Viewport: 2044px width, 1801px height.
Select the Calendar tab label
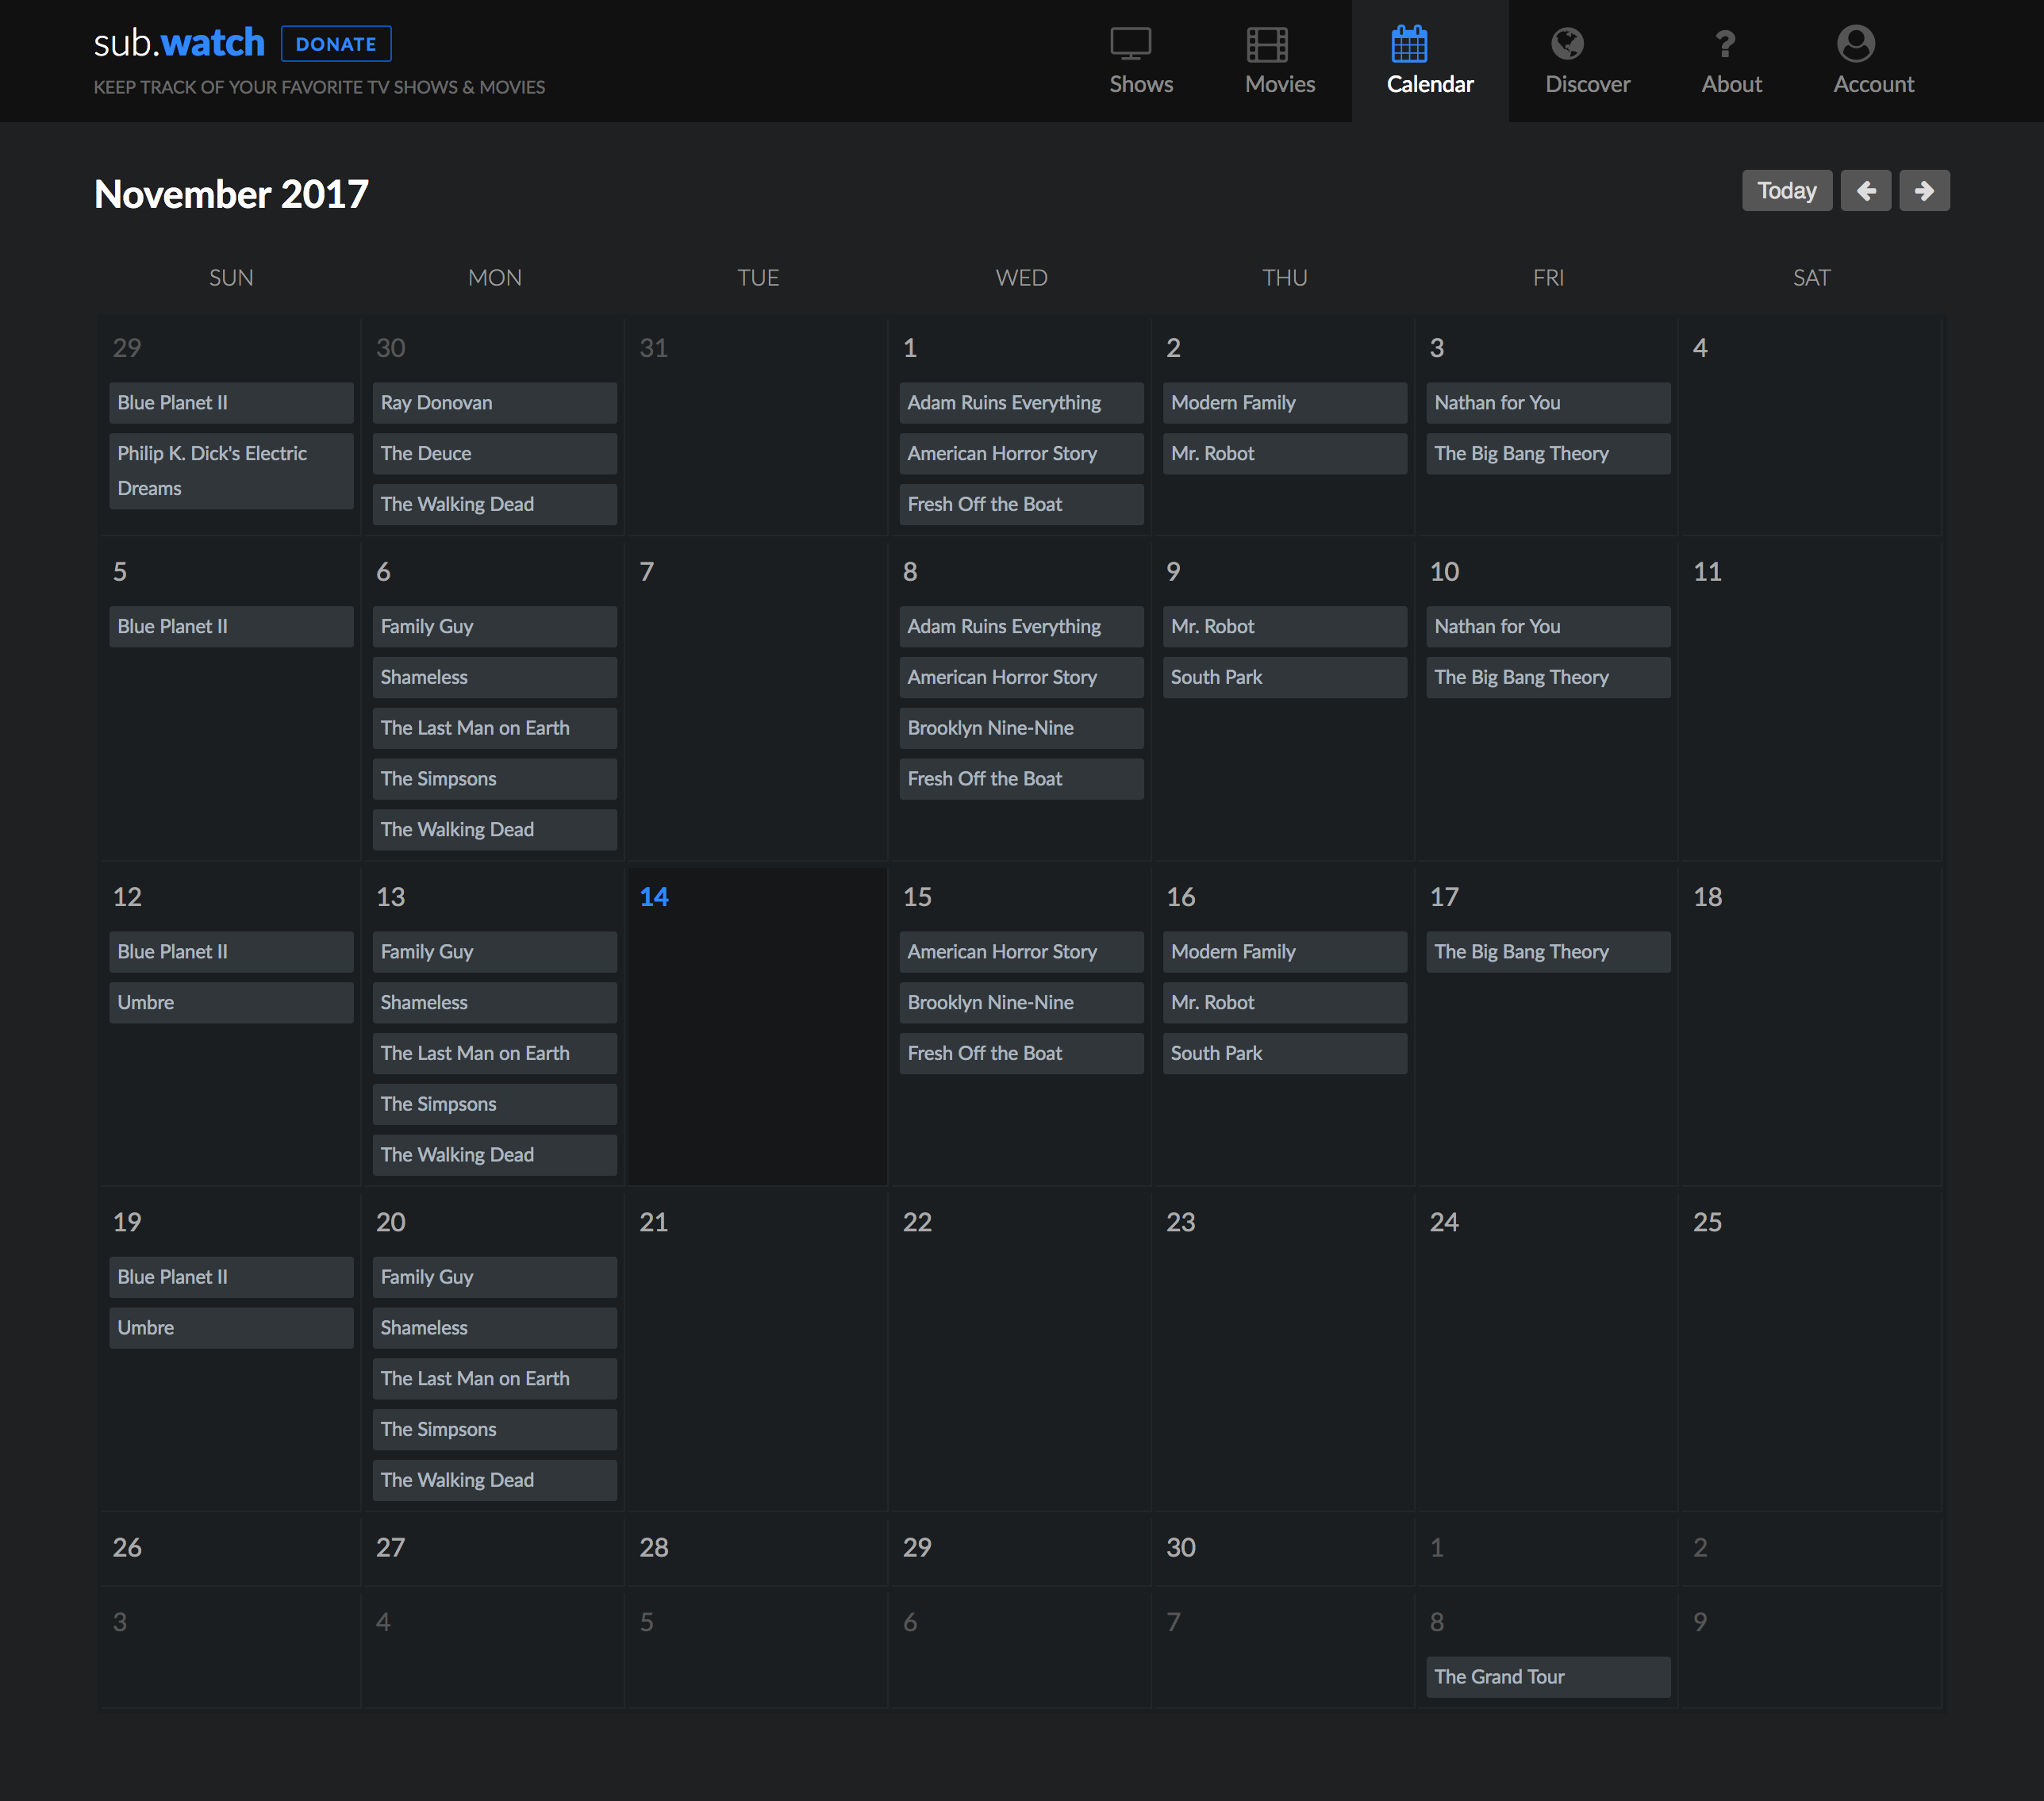pos(1429,85)
